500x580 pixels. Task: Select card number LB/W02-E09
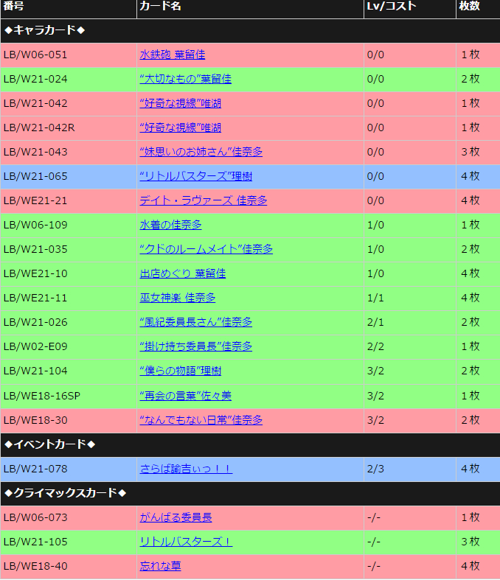point(35,347)
